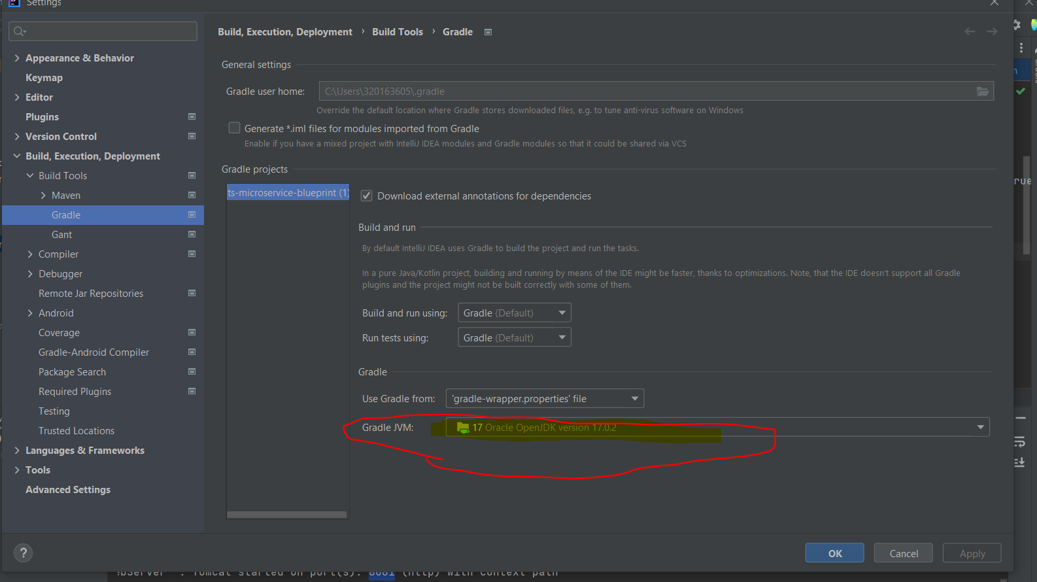Screen dimensions: 1037x582
Task: Open Gant settings
Action: point(61,235)
